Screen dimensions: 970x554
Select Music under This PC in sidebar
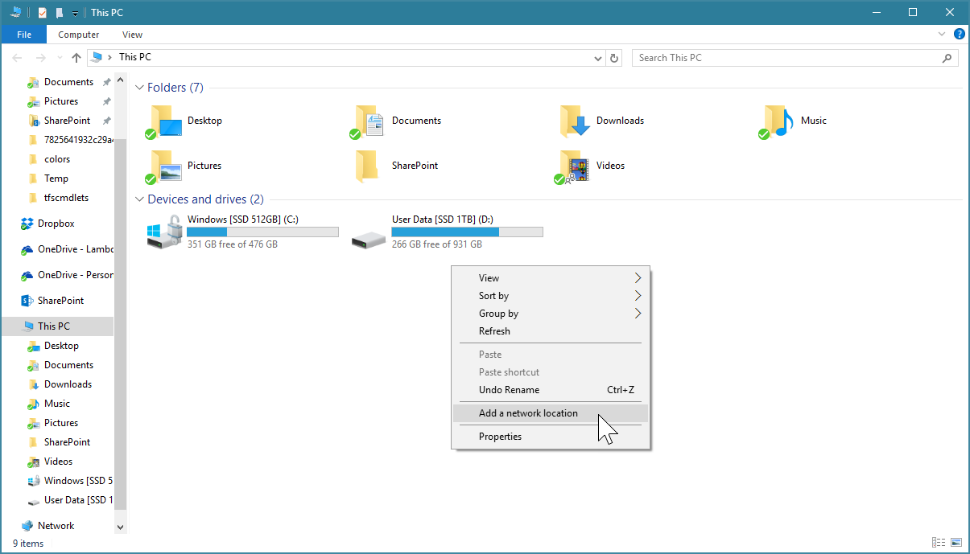click(x=57, y=404)
